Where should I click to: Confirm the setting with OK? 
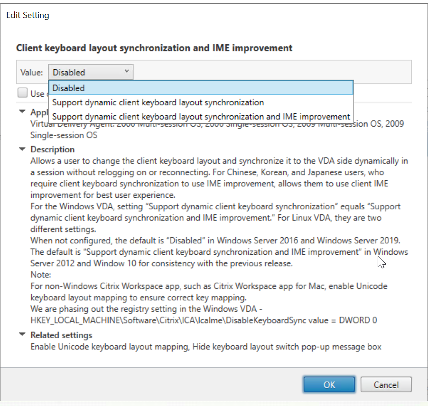point(329,384)
